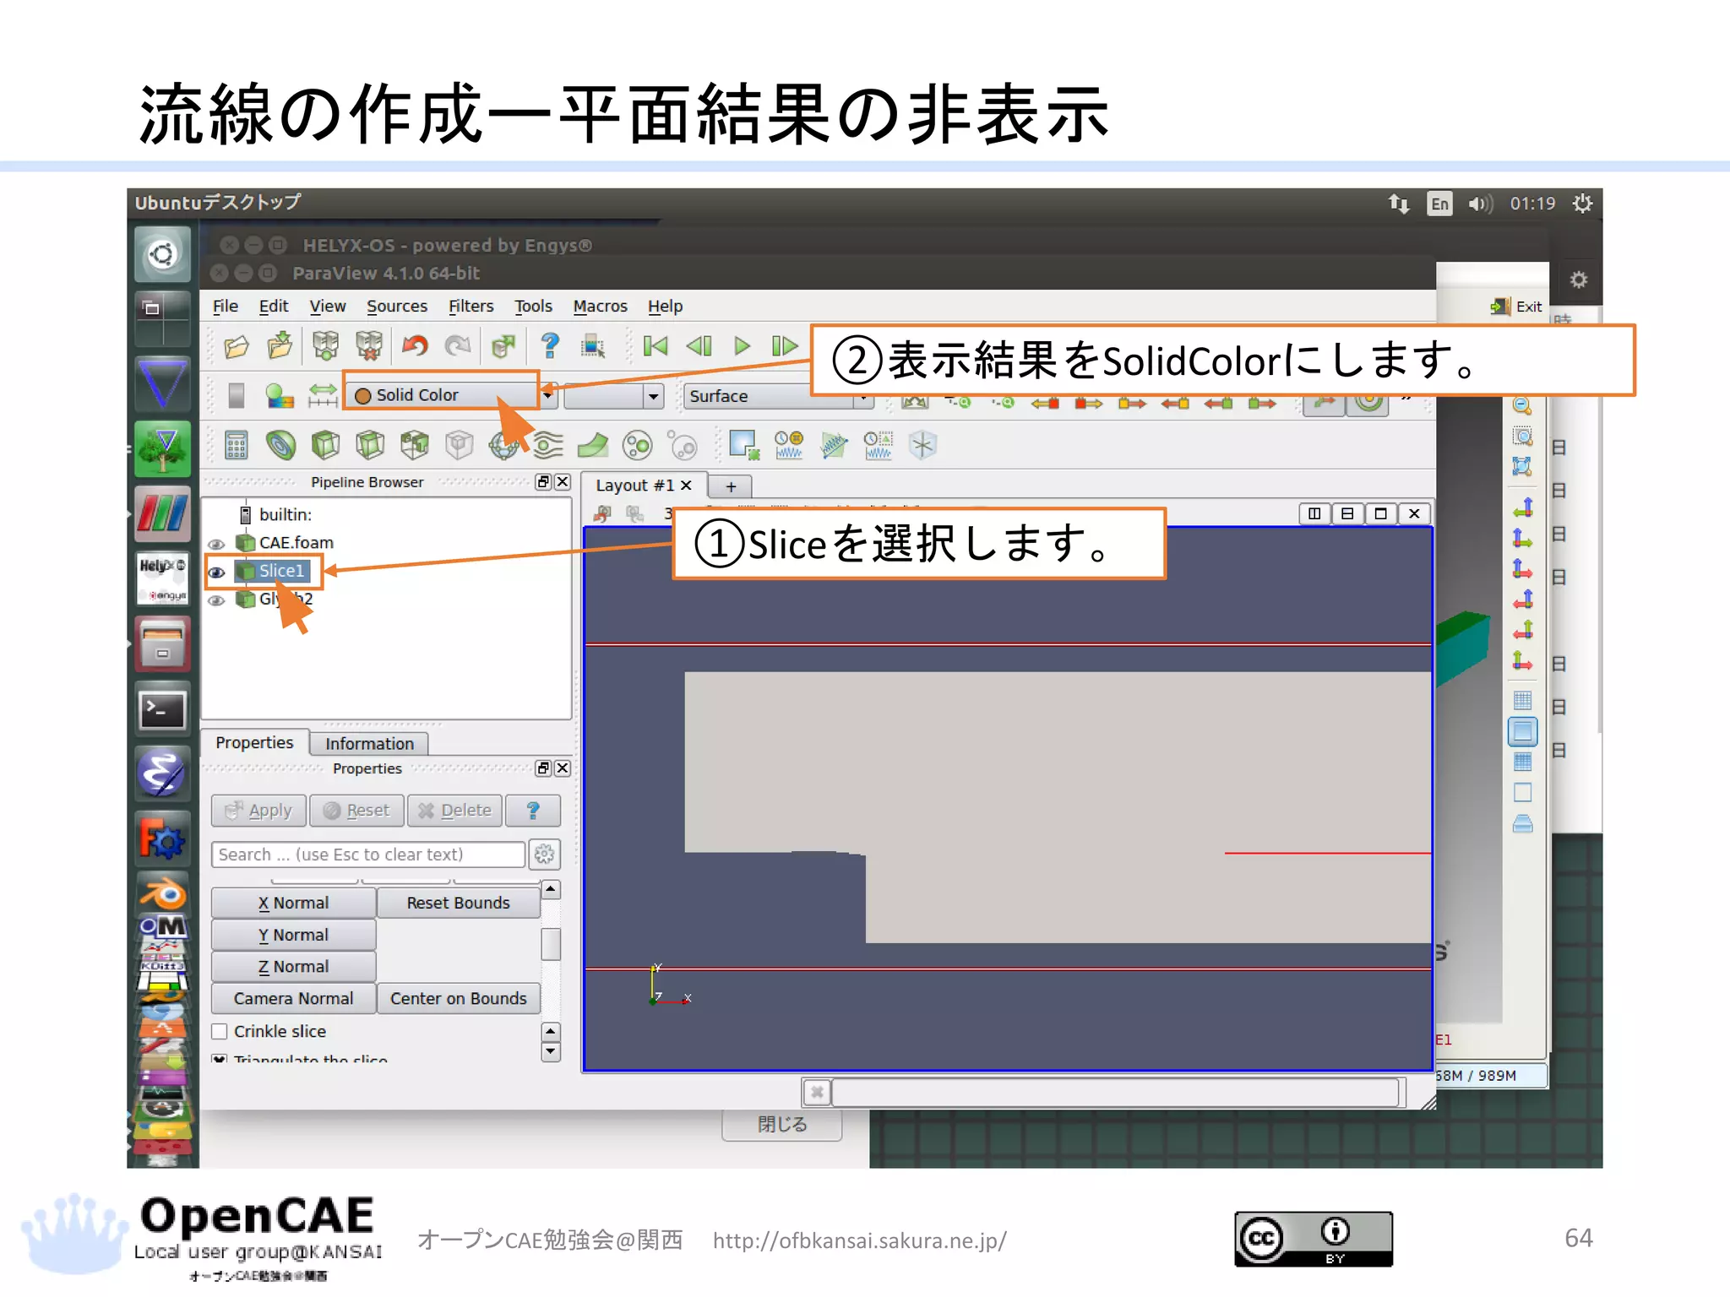Screen dimensions: 1730x1297
Task: Toggle color legend visibility icon
Action: tap(237, 395)
